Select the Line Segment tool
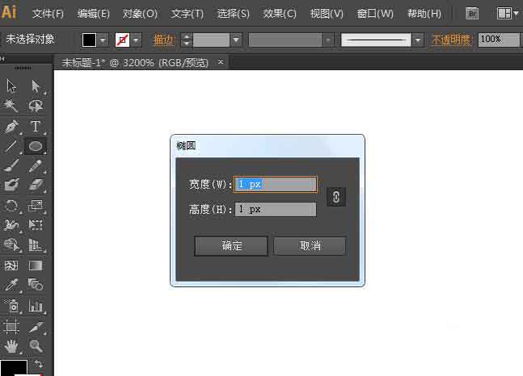Image resolution: width=523 pixels, height=376 pixels. 11,146
